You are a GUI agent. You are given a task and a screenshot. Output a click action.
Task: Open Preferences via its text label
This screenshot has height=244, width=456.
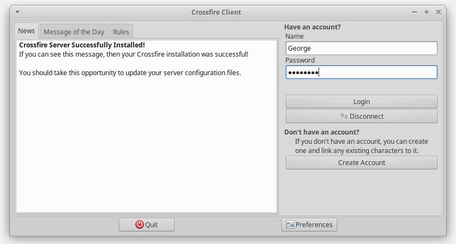click(314, 224)
